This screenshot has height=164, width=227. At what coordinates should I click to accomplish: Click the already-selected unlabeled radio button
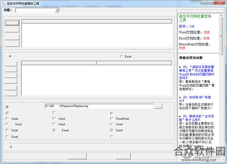click(10, 56)
